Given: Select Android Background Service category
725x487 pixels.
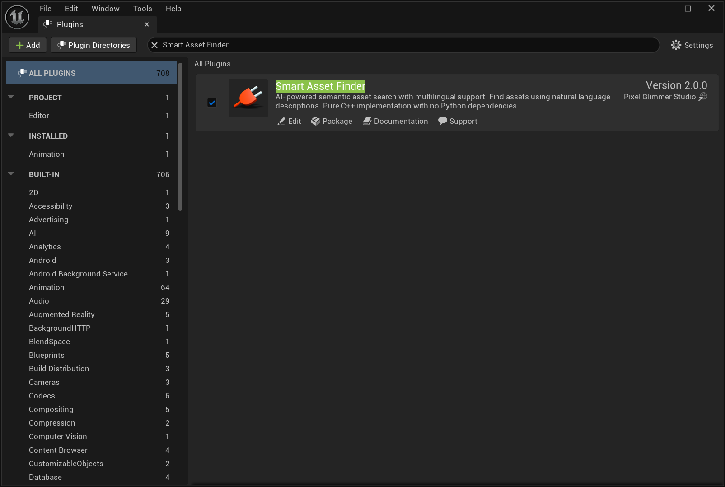Looking at the screenshot, I should (x=91, y=274).
